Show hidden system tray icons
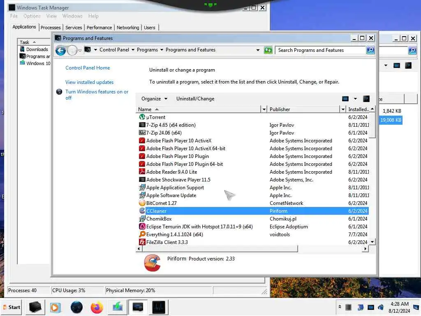Screen dimensions: 421x316 coord(340,307)
